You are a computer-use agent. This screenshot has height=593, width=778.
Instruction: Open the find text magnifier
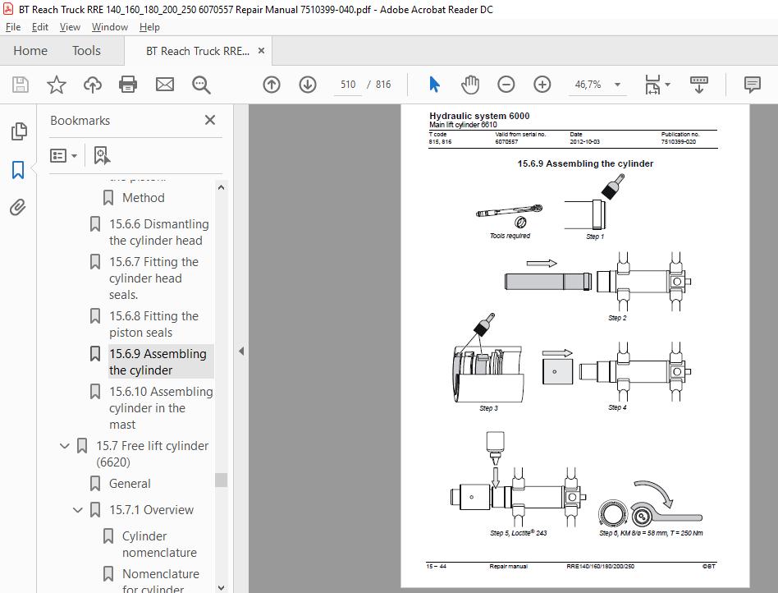[201, 85]
